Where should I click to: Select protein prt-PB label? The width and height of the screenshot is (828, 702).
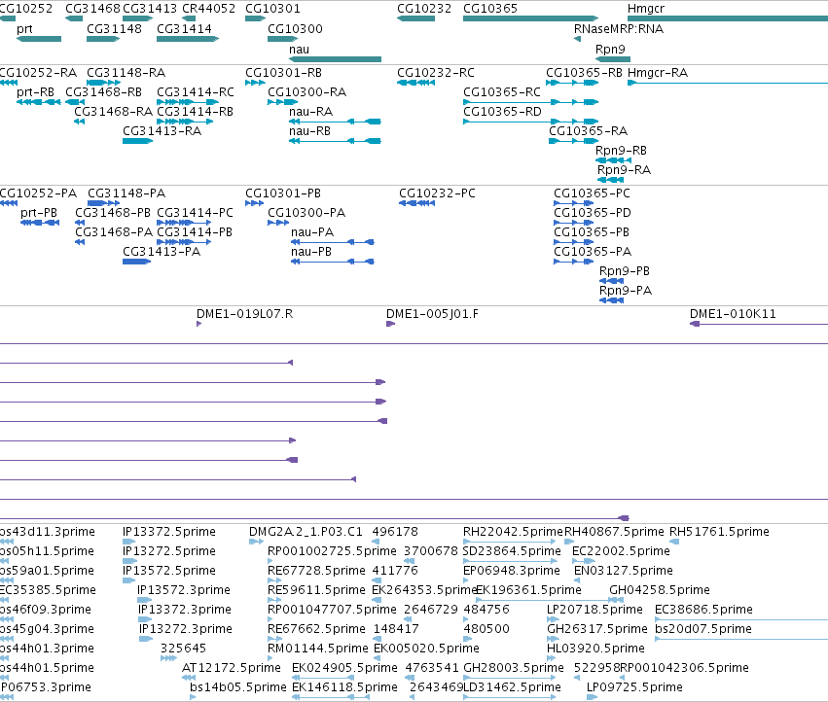(39, 213)
